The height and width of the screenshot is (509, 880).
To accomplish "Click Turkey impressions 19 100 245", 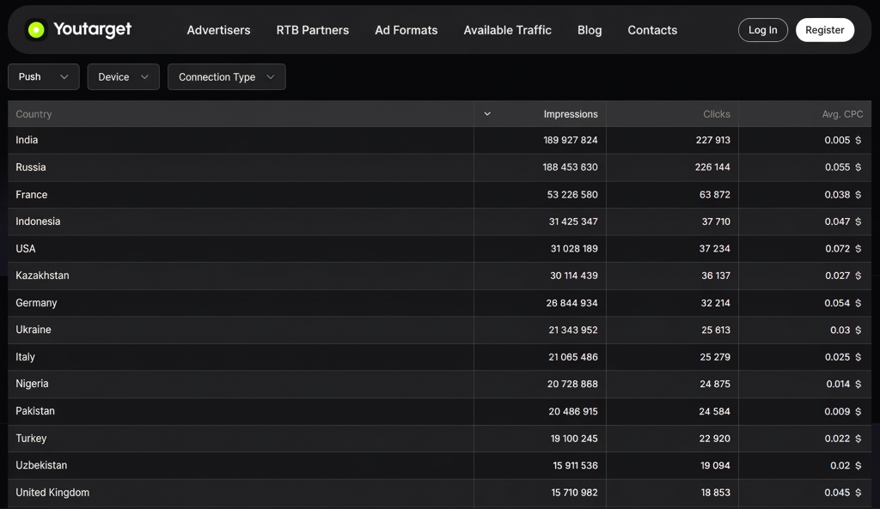I will click(574, 439).
